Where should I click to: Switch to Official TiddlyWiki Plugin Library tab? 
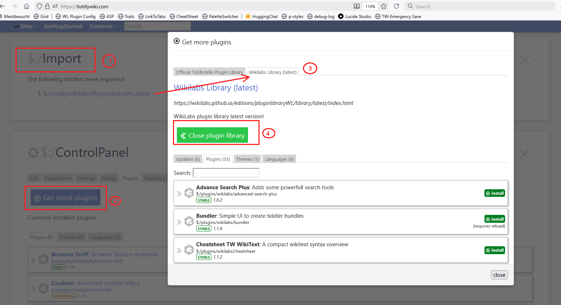[209, 72]
